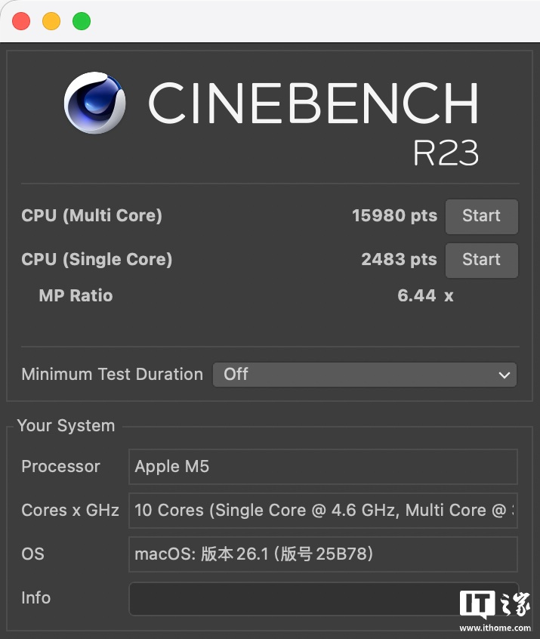Screen dimensions: 540x639
Task: Minimize the window with the yellow button
Action: click(51, 21)
